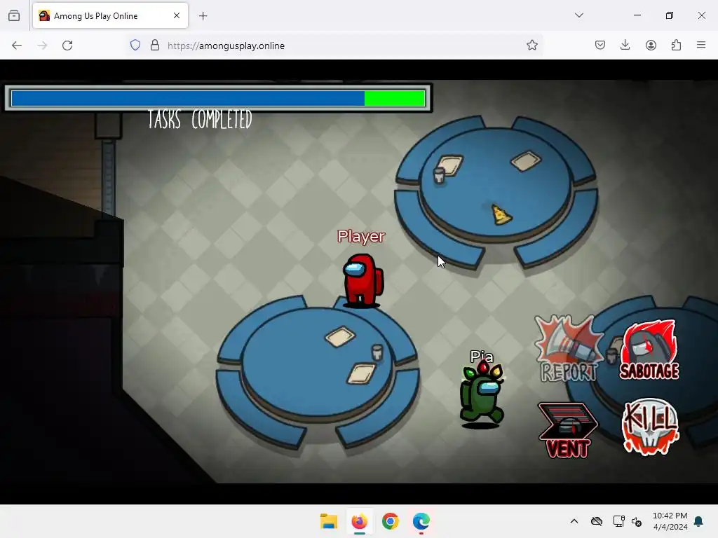This screenshot has height=538, width=718.
Task: Open a new browser tab
Action: pos(203,16)
